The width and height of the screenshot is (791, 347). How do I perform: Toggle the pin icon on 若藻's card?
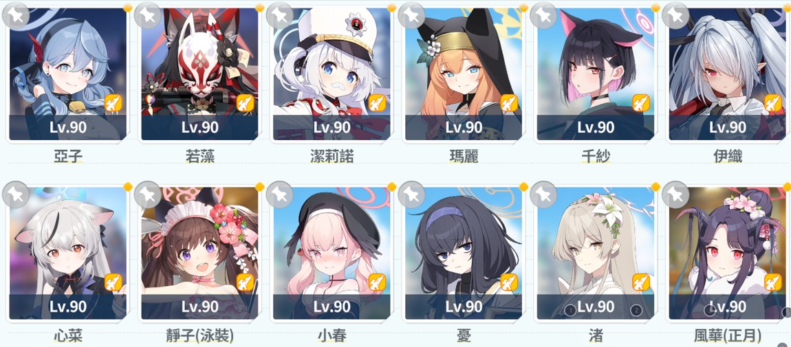pyautogui.click(x=147, y=15)
